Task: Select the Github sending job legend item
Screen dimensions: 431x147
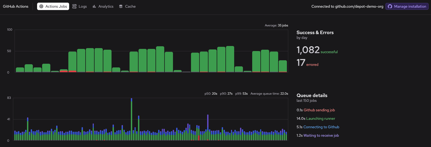Action: pyautogui.click(x=319, y=110)
